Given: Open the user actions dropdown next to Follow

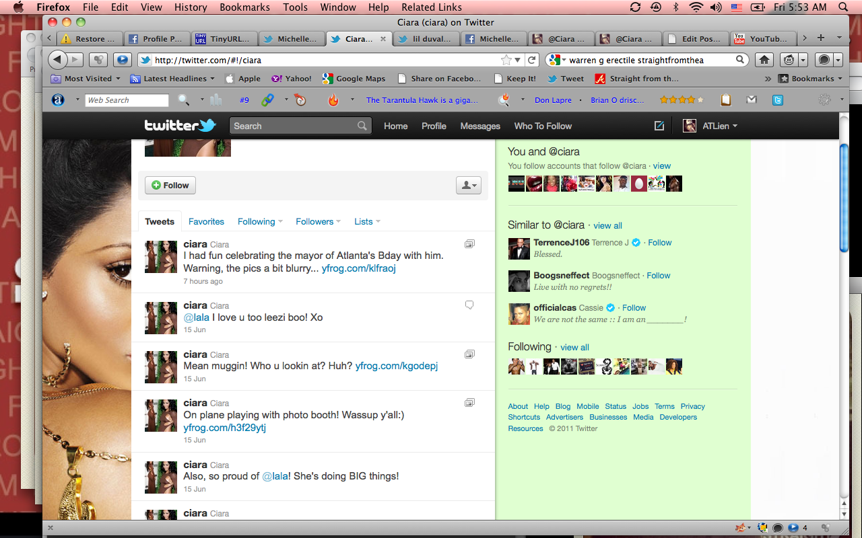Looking at the screenshot, I should click(x=468, y=186).
